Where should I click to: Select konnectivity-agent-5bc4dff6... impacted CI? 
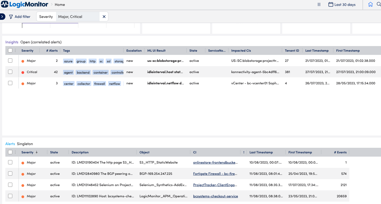[x=255, y=72]
